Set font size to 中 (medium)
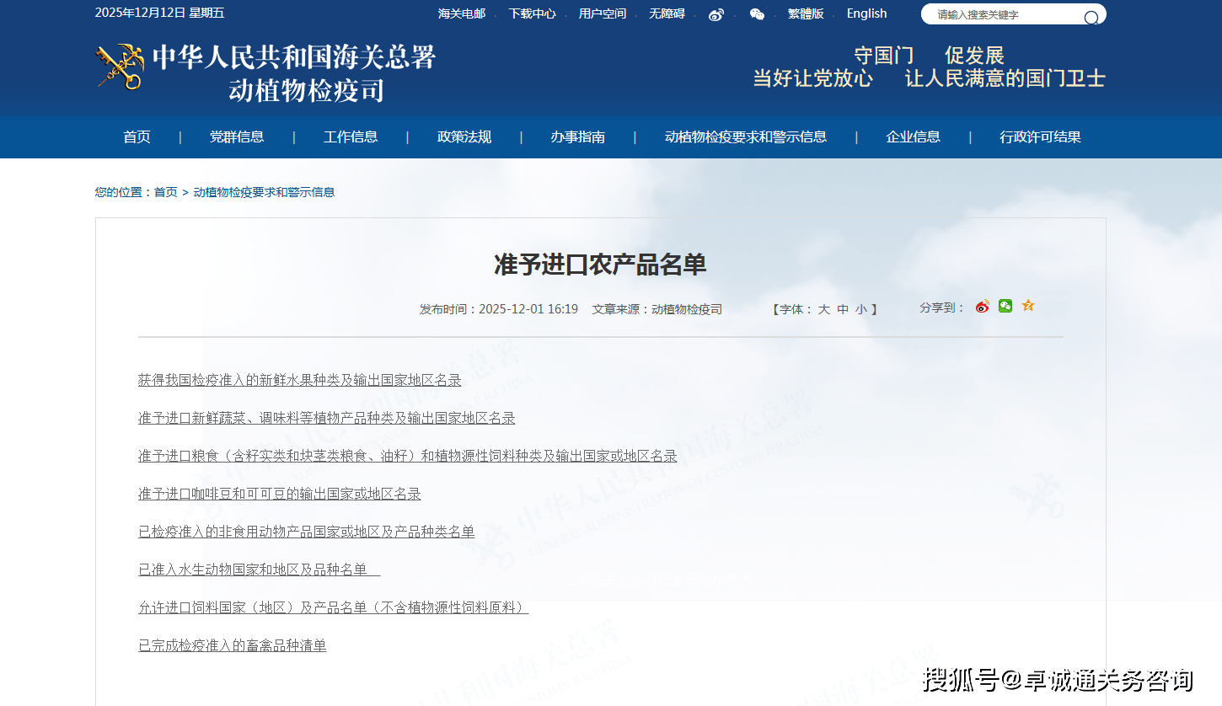 coord(843,309)
